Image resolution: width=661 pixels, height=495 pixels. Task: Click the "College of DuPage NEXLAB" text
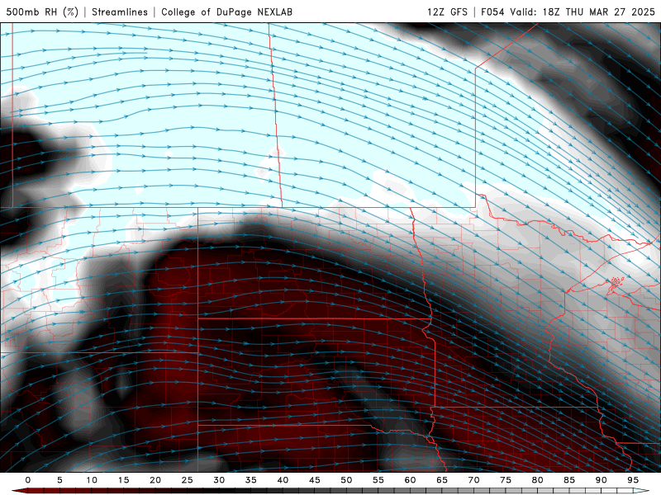tap(226, 12)
